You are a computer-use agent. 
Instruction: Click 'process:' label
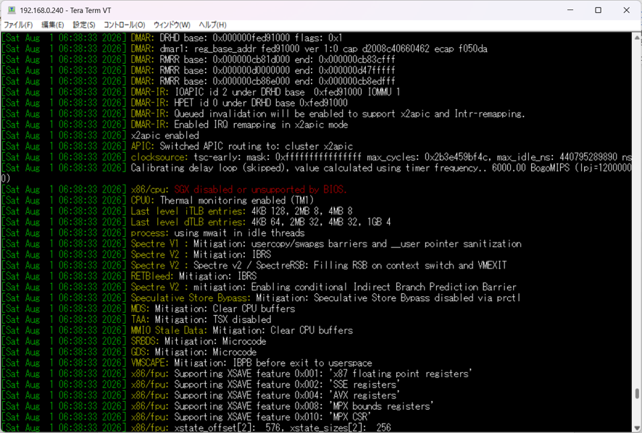coord(150,233)
